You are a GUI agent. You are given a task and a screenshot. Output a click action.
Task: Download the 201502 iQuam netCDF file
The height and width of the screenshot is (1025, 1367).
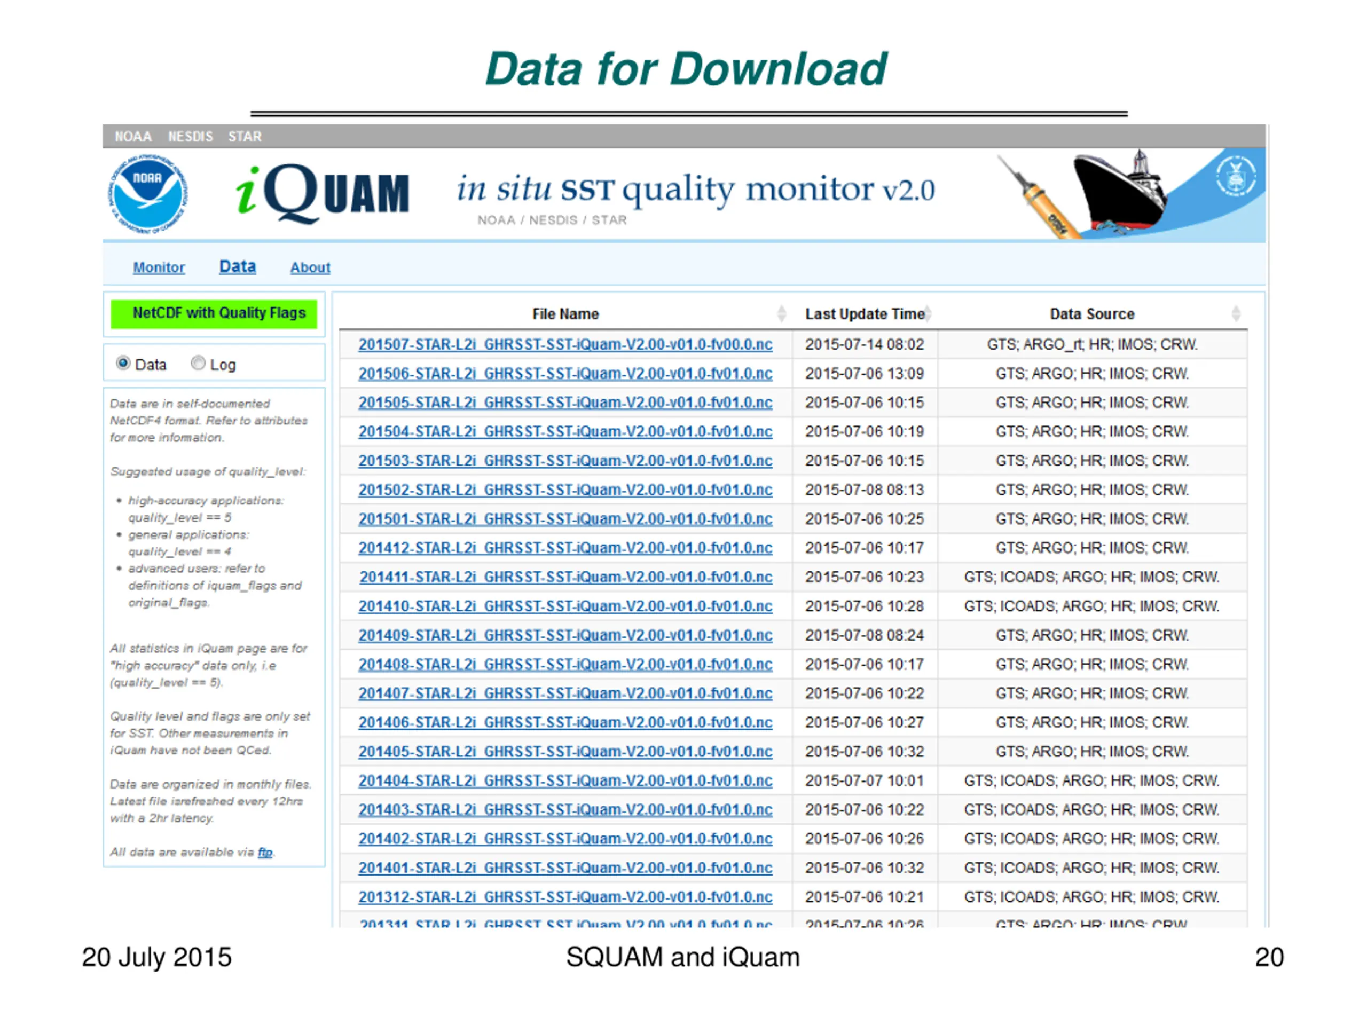tap(565, 490)
